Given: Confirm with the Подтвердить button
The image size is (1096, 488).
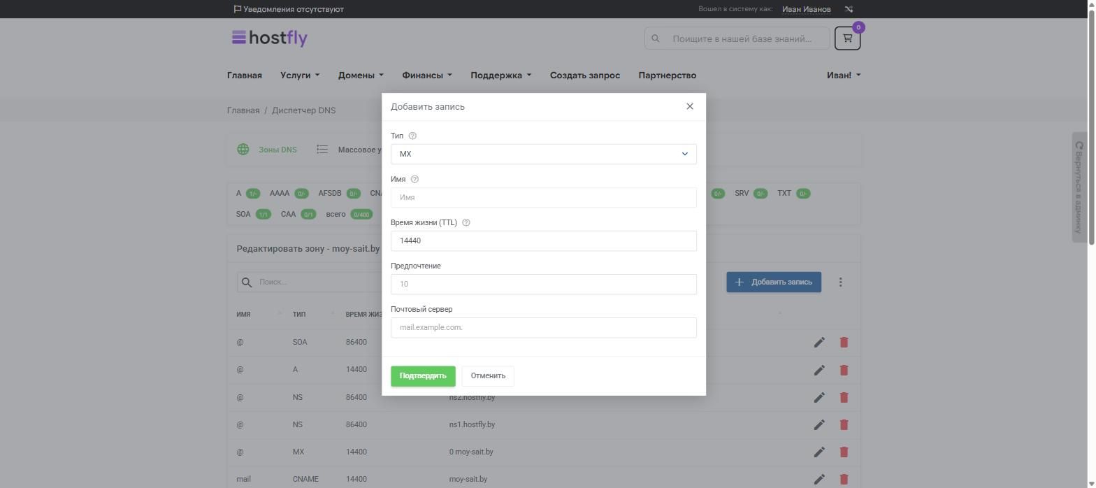Looking at the screenshot, I should [x=423, y=376].
